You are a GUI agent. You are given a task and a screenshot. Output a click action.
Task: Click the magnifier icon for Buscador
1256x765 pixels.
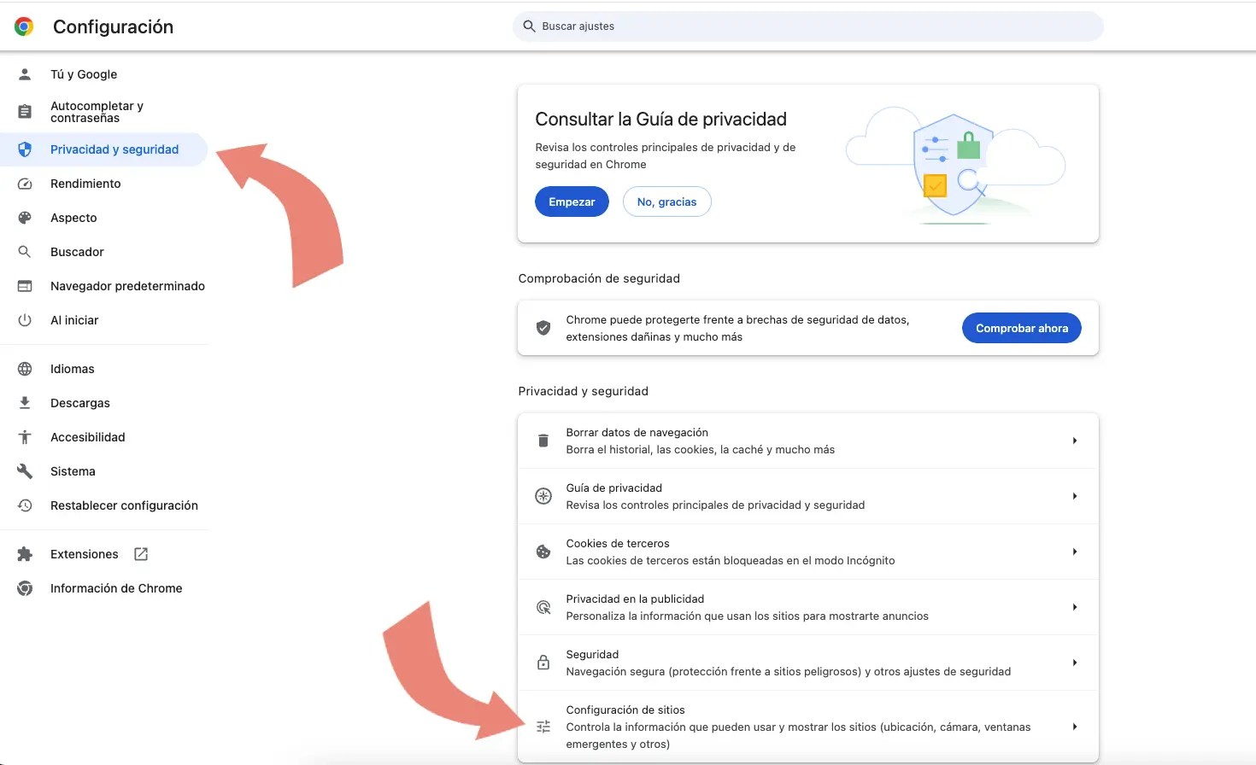click(x=25, y=252)
